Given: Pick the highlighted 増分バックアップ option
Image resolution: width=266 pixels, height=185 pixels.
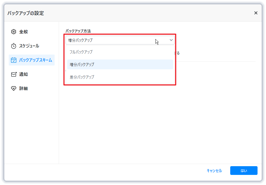Looking at the screenshot, I should pos(82,64).
